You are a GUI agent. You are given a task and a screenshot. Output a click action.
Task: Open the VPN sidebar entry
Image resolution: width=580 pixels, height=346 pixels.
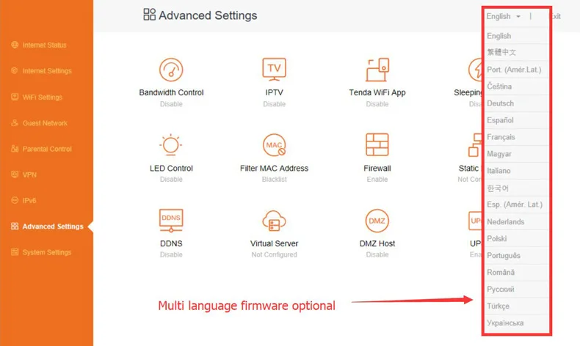pyautogui.click(x=29, y=174)
